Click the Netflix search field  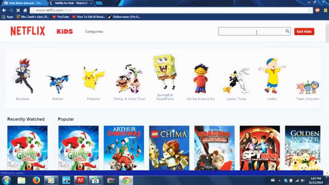tap(254, 31)
